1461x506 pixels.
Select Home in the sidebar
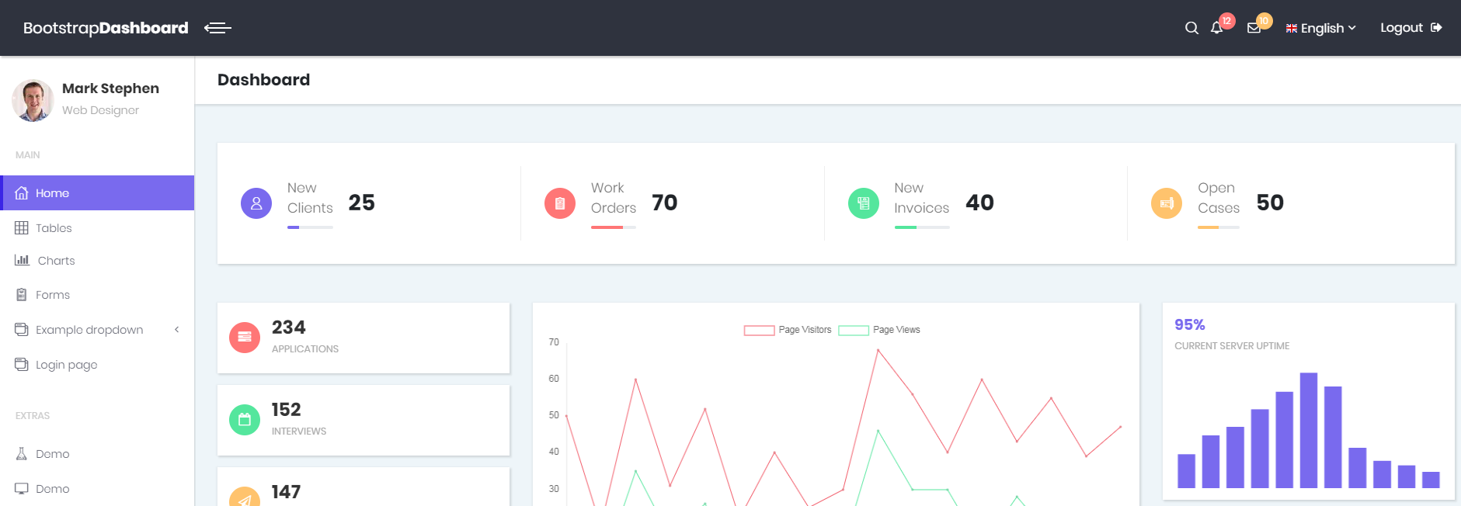(x=97, y=192)
